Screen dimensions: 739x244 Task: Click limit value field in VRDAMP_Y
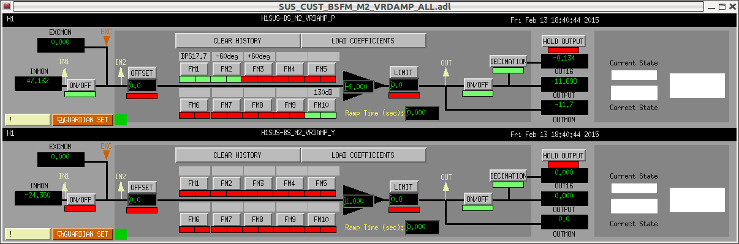tap(404, 200)
